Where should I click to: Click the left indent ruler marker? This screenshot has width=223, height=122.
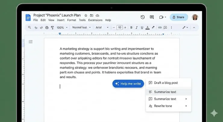coord(60,34)
